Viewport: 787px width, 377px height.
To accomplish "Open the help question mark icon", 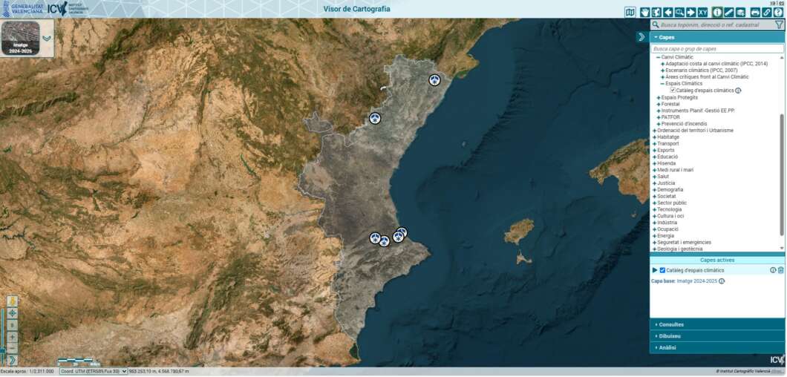I will coord(778,12).
